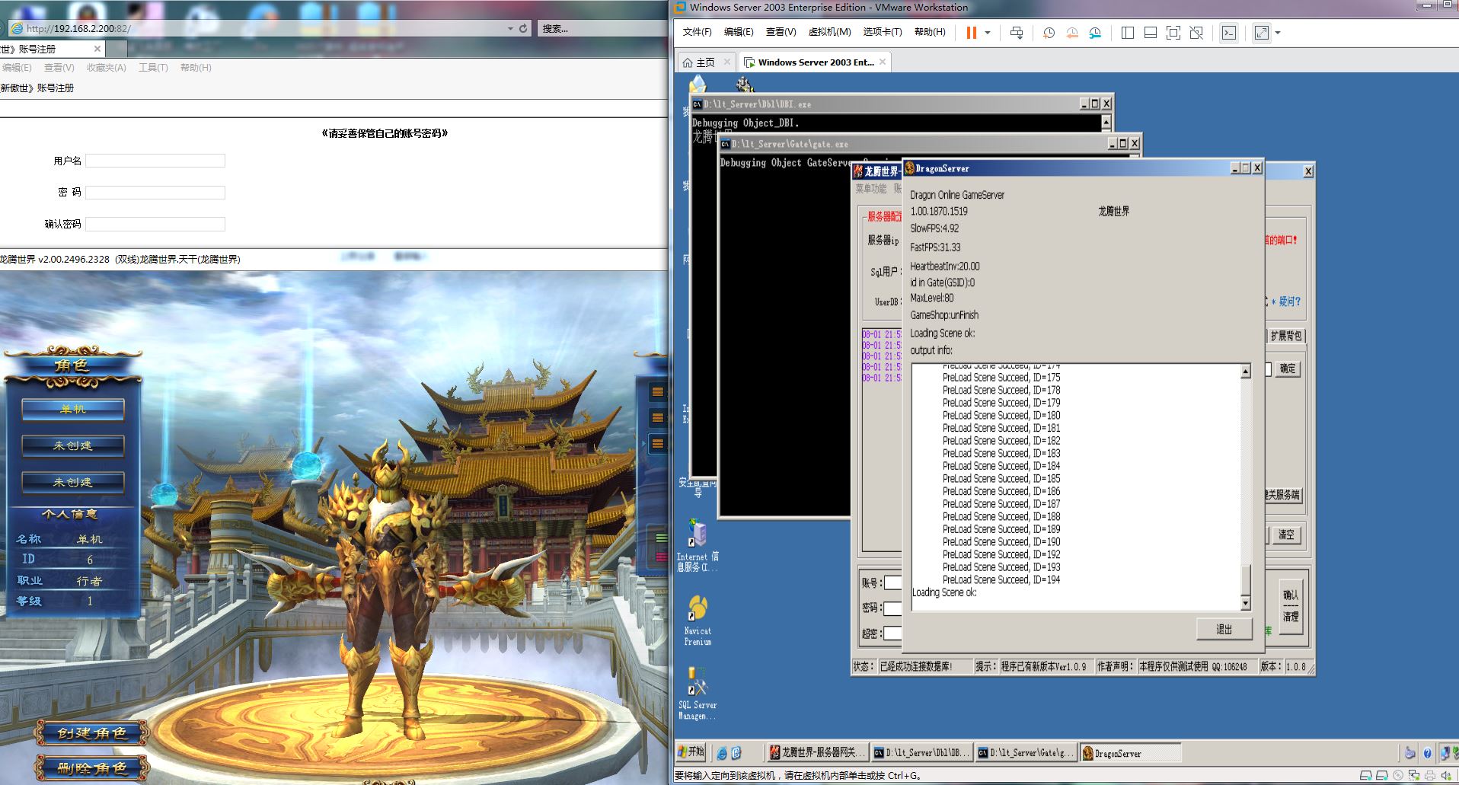Enter VMware full screen mode icon

tap(1173, 33)
